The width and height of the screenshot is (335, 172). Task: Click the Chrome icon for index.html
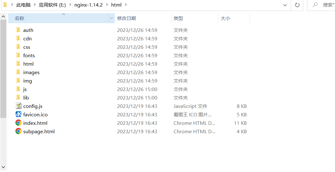click(19, 123)
